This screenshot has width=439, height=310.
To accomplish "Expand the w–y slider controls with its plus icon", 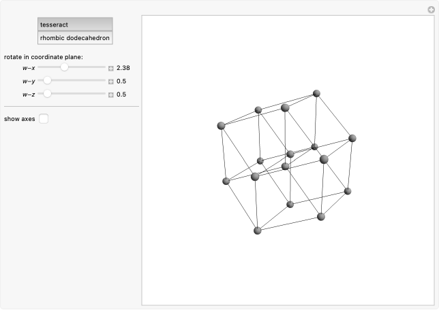I will [x=111, y=82].
